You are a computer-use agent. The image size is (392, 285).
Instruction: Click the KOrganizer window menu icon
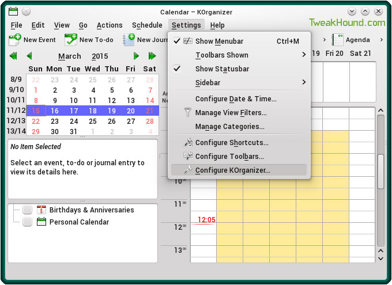[13, 12]
